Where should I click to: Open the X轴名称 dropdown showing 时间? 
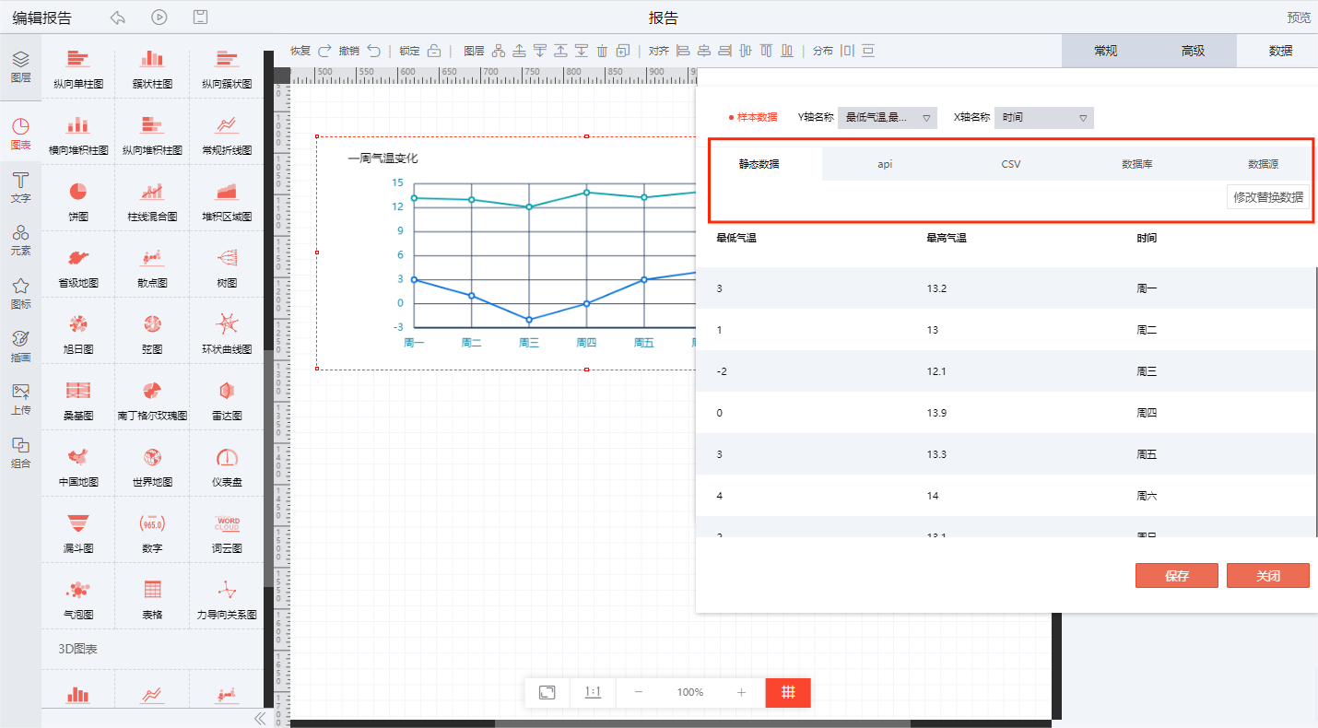[x=1043, y=118]
